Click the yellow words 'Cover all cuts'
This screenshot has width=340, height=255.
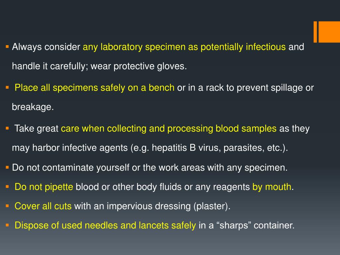pos(43,206)
